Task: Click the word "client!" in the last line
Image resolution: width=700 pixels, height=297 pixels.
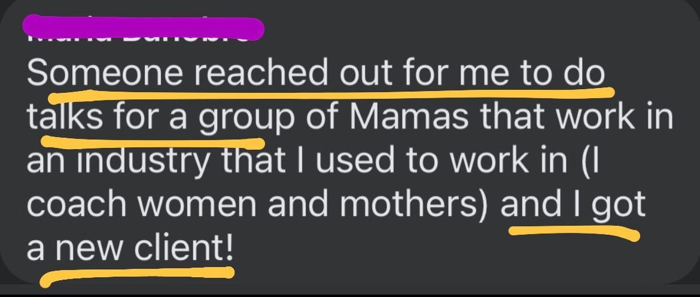Action: tap(183, 247)
